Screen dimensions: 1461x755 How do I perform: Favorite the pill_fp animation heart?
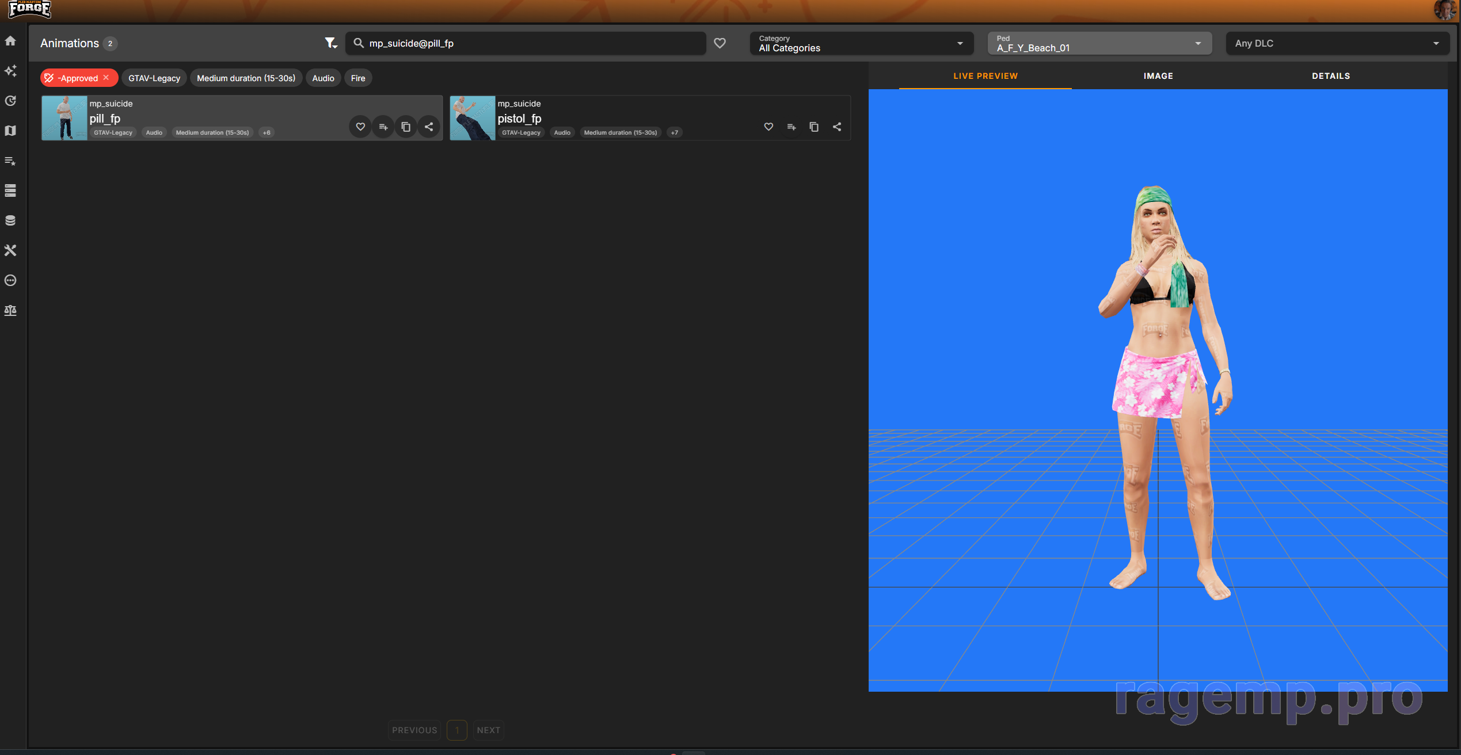(360, 127)
